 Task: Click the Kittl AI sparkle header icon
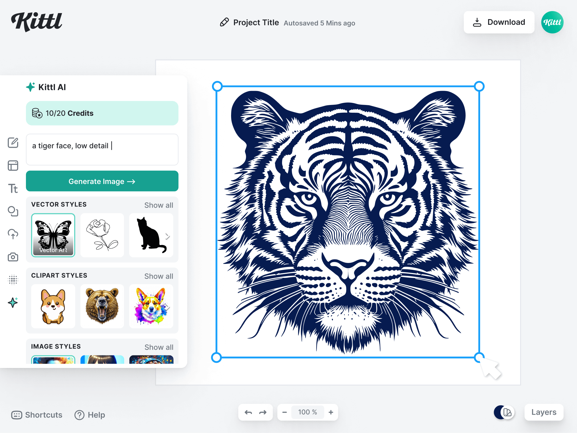click(x=30, y=87)
